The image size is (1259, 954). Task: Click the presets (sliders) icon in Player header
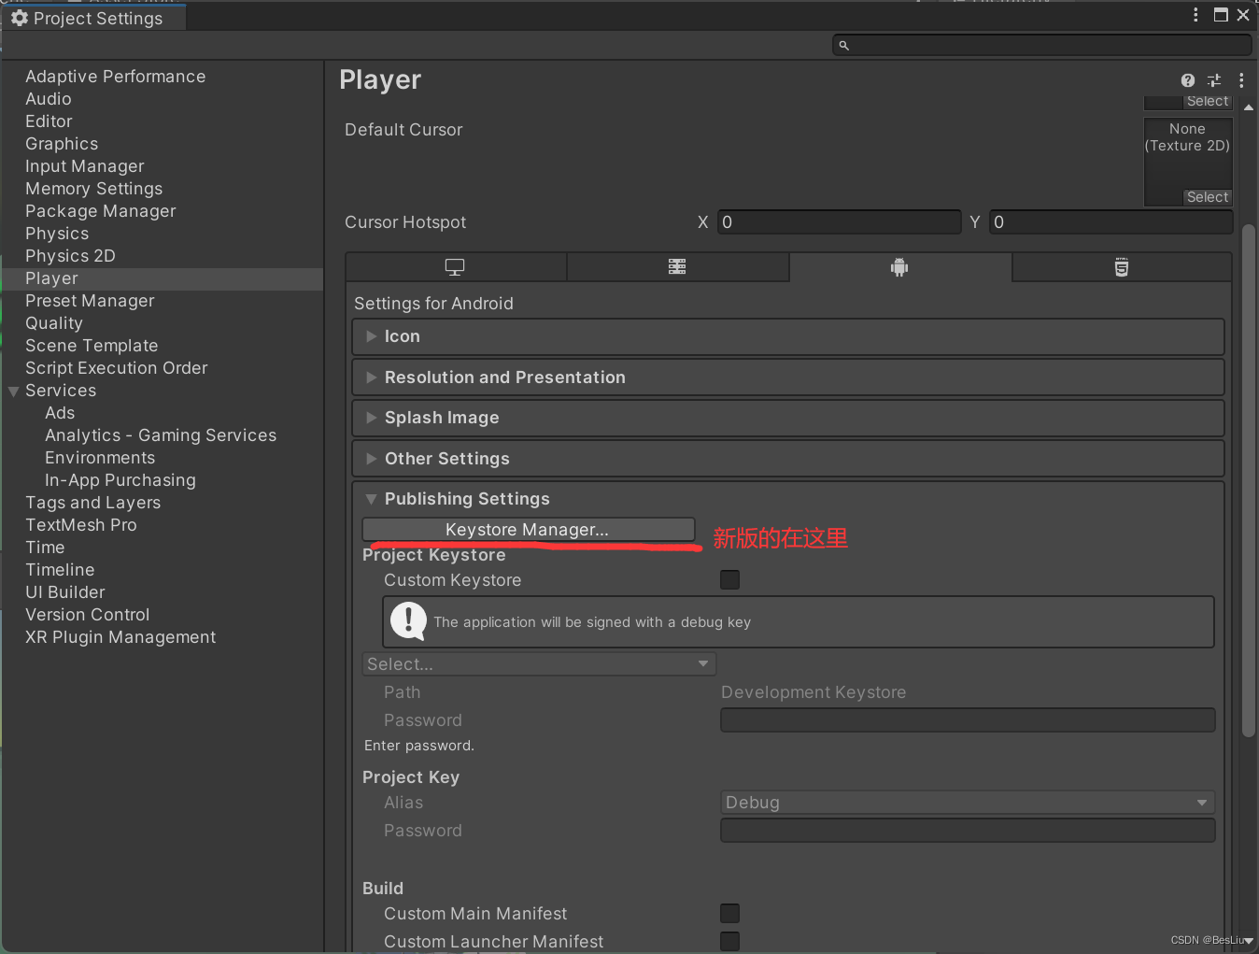click(1214, 80)
